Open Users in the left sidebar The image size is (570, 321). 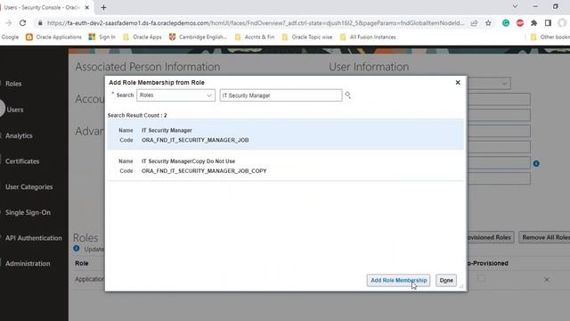[15, 110]
